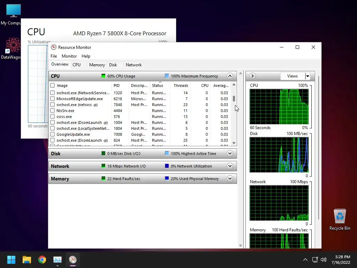Check the csrss.exe process box
This screenshot has height=268, width=357.
click(x=53, y=117)
